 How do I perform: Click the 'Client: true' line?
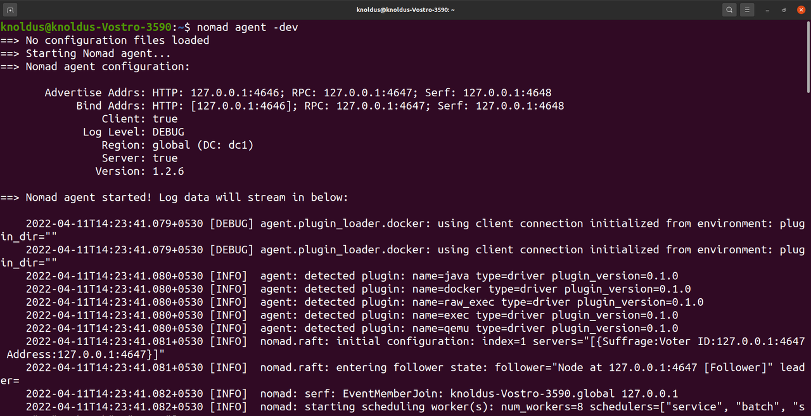coord(139,118)
